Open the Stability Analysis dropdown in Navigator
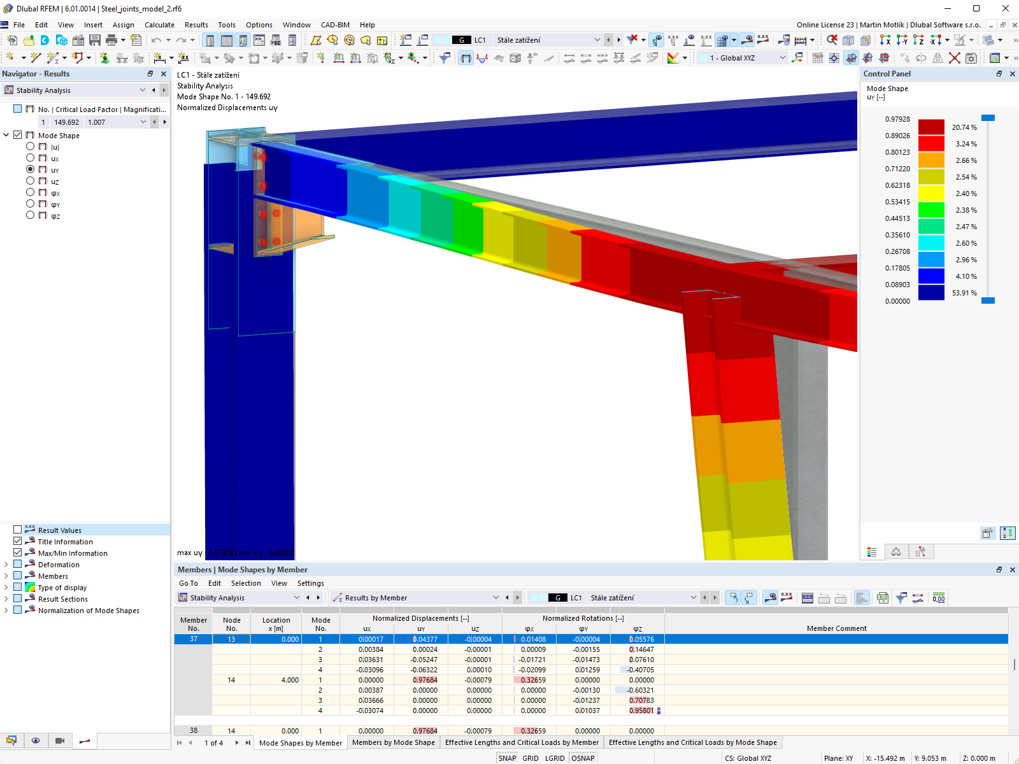 pos(142,90)
